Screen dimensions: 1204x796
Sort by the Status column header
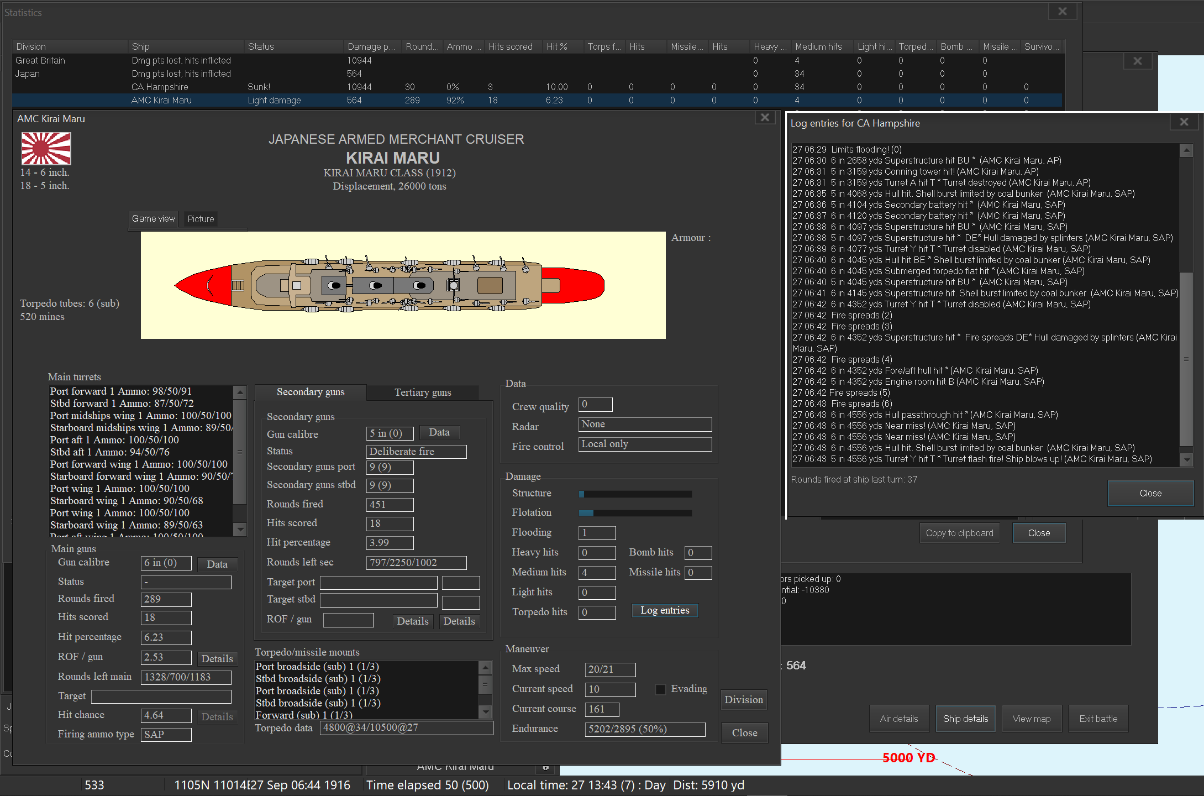(294, 46)
